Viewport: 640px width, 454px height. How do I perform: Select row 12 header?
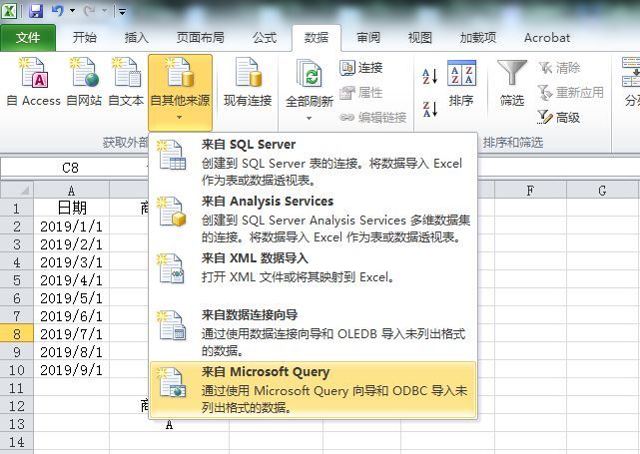pos(17,406)
